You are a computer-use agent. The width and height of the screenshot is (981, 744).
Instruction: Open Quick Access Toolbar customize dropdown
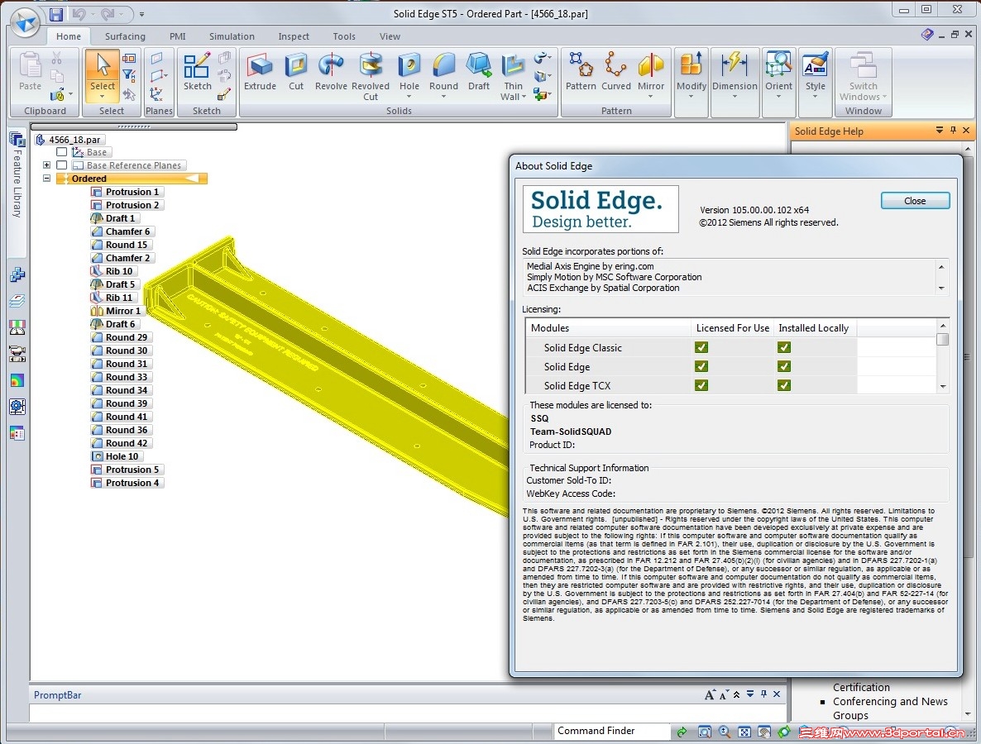point(142,14)
